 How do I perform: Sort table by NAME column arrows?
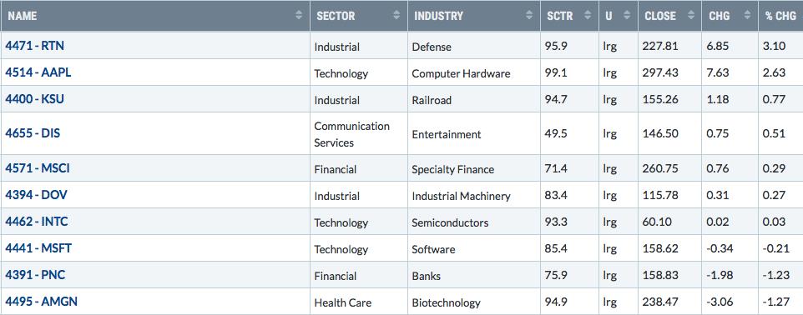click(299, 15)
